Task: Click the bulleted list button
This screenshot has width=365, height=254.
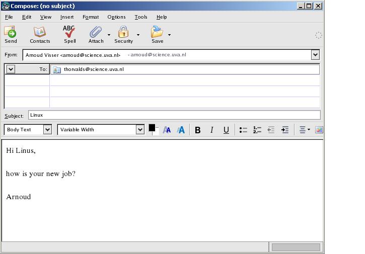Action: [x=243, y=130]
